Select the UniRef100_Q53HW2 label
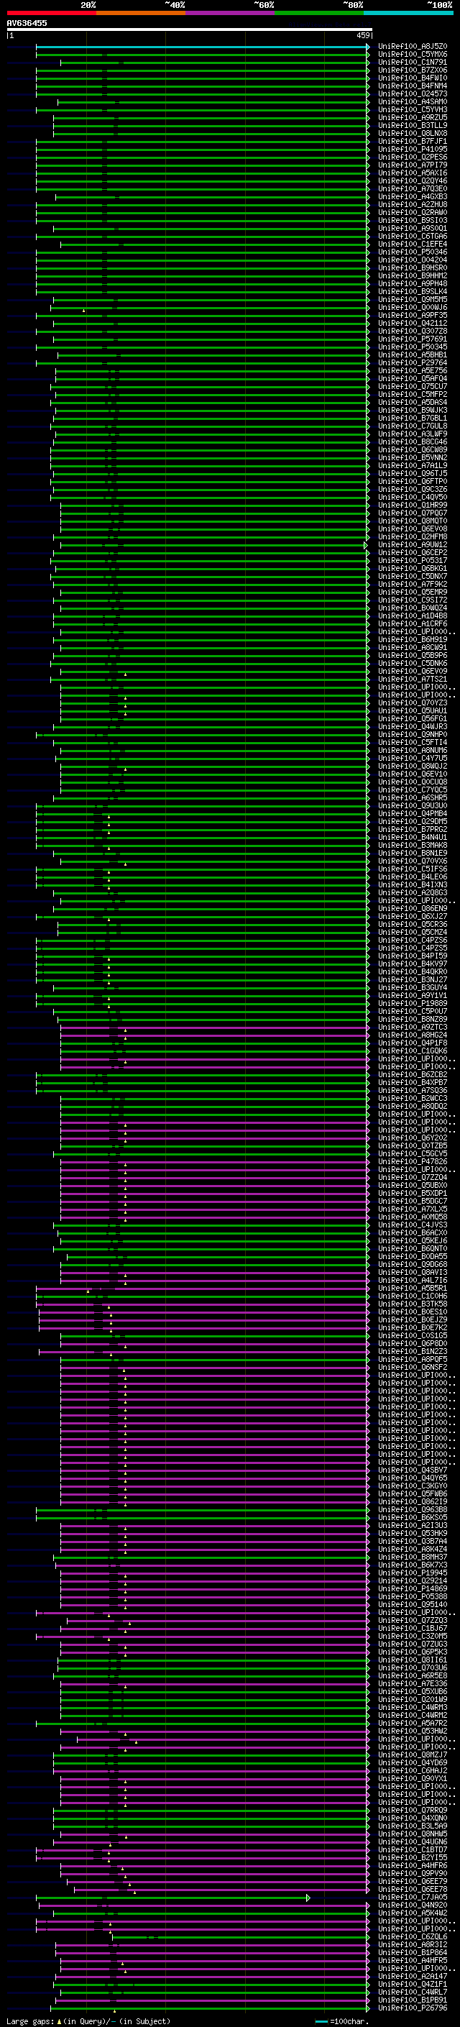460x2027 pixels. [412, 1730]
